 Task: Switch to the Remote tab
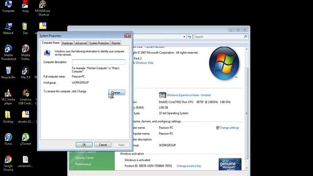click(x=115, y=43)
